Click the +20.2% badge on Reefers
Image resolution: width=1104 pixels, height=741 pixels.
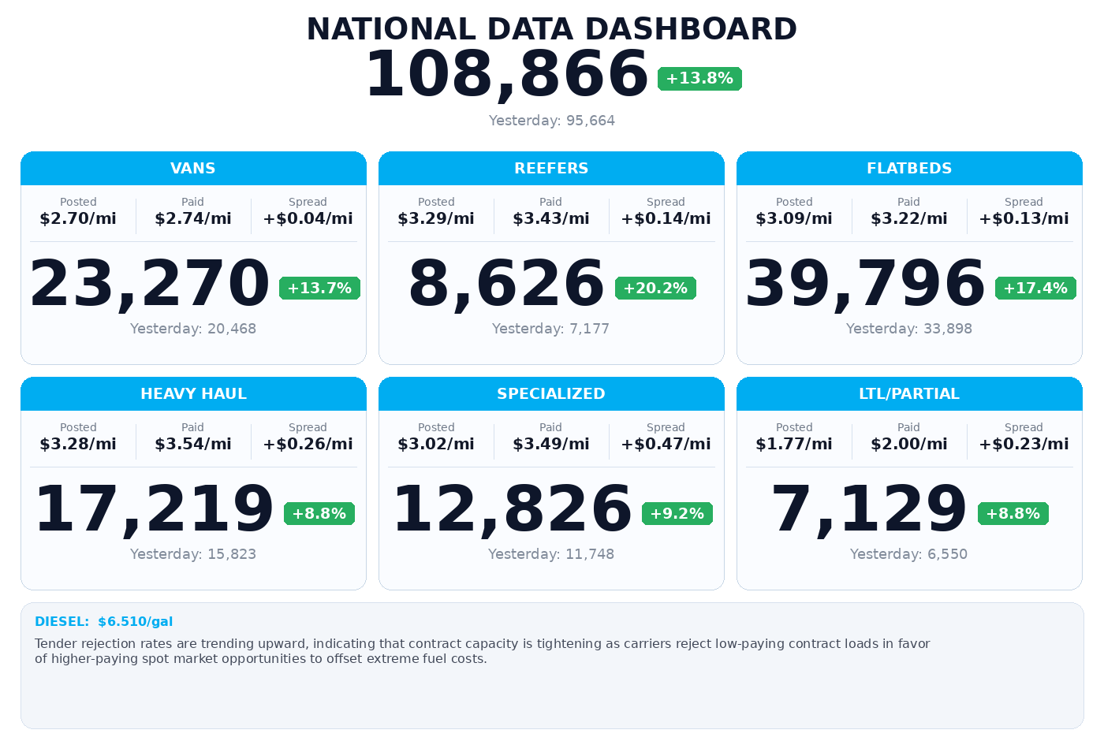coord(655,289)
